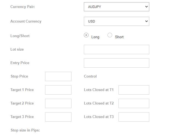The width and height of the screenshot is (182, 140).
Task: Open the Currency Pair AUDJPY dropdown
Action: point(116,7)
